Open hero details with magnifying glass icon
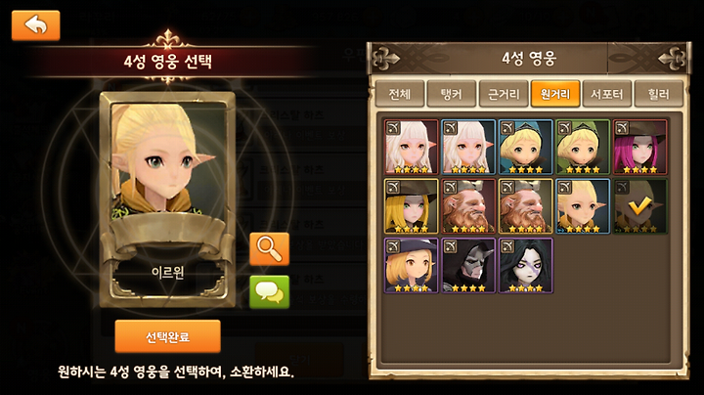Image resolution: width=704 pixels, height=395 pixels. pyautogui.click(x=269, y=249)
